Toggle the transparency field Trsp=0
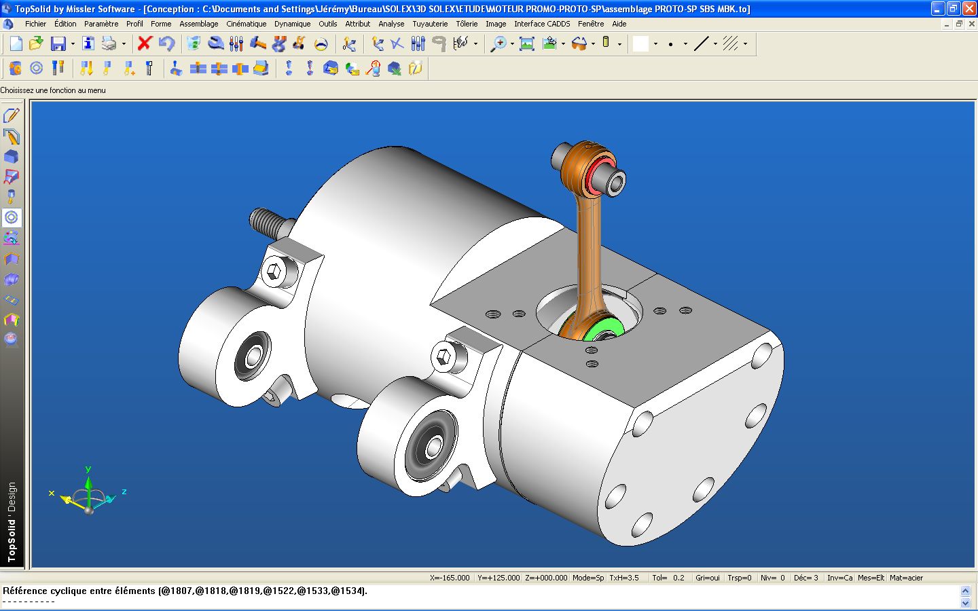 point(739,578)
